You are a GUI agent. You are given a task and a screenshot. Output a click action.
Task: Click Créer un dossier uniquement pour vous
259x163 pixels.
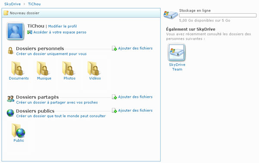click(51, 54)
